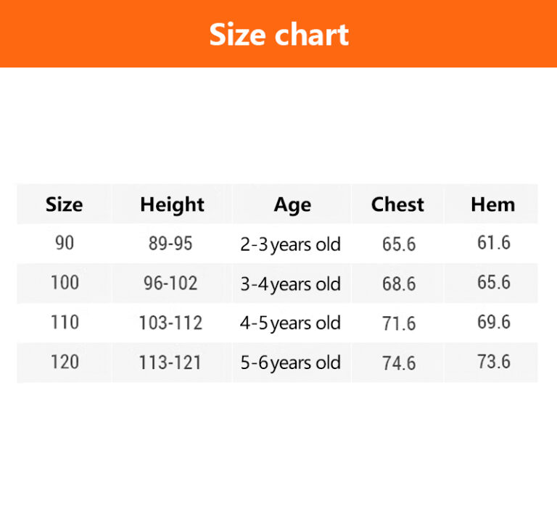Viewport: 557px width, 509px height.
Task: Click the 74.6 chest measurement
Action: tap(399, 363)
